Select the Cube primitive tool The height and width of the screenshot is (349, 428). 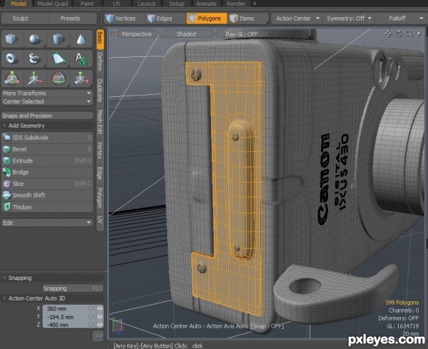coord(11,39)
